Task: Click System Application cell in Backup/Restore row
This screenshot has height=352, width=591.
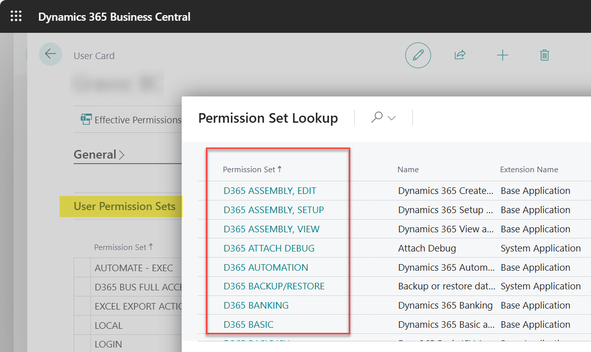Action: coord(541,286)
